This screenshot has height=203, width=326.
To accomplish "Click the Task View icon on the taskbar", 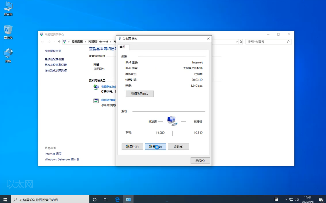I will tap(106, 199).
